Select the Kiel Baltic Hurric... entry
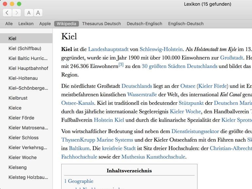This screenshot has height=189, width=252. click(x=26, y=58)
